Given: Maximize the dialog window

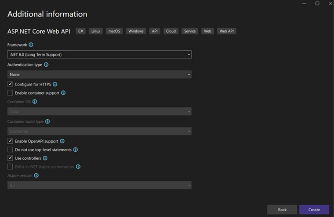Looking at the screenshot, I should click(317, 4).
